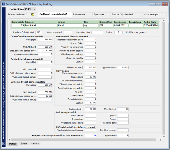170x150 pixels.
Task: Click the Základ - upravený field
Action: click(x=90, y=67)
